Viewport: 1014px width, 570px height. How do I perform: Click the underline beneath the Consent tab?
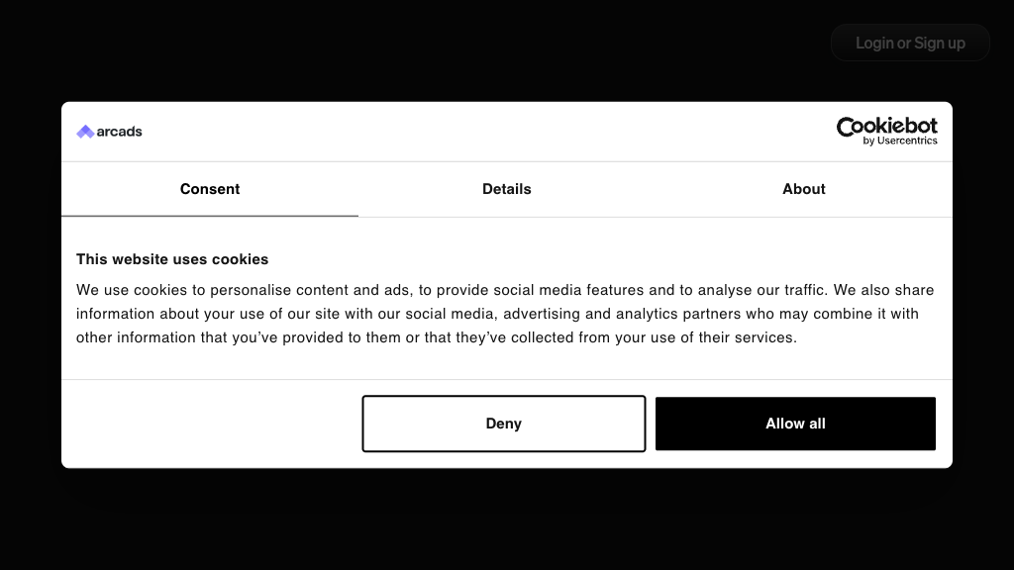(210, 215)
